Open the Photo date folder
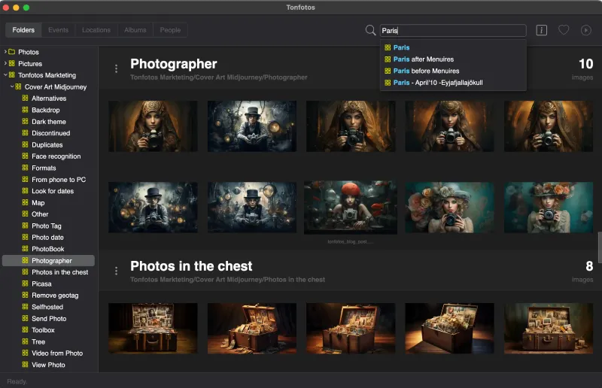Image resolution: width=602 pixels, height=388 pixels. pyautogui.click(x=48, y=237)
